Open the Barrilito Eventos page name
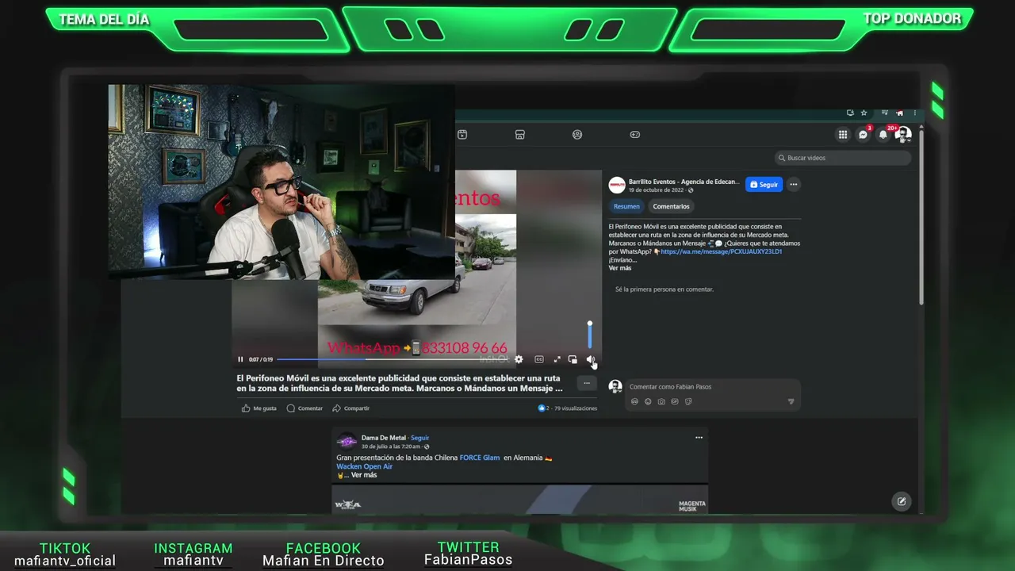The width and height of the screenshot is (1015, 571). tap(684, 182)
